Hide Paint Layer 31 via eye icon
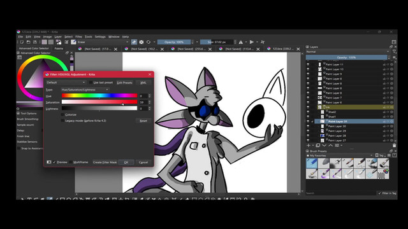The width and height of the screenshot is (408, 229). 308,121
